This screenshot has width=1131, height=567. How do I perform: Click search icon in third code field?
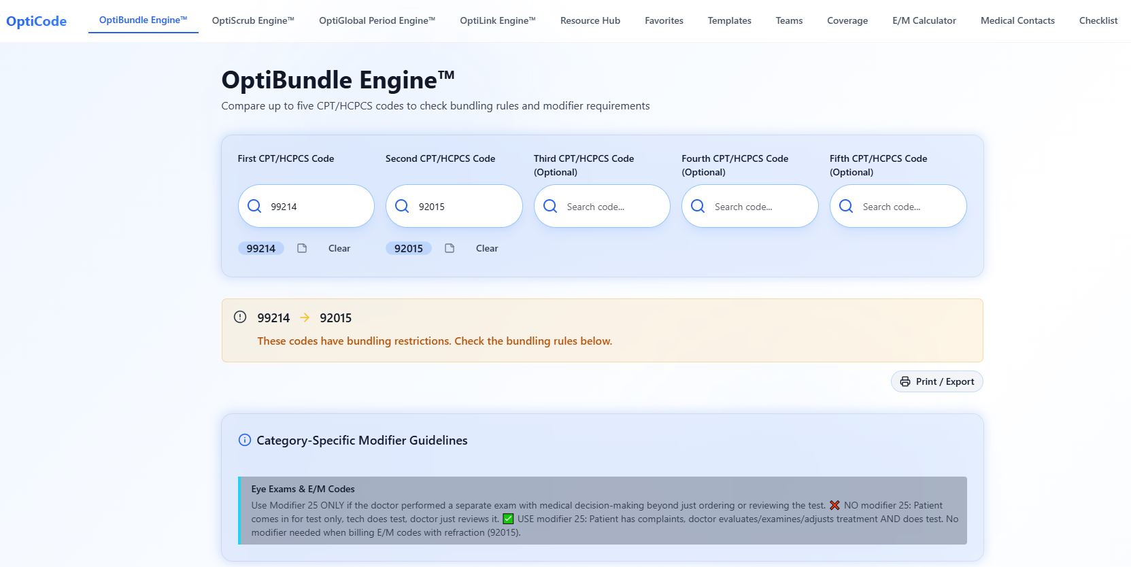550,206
